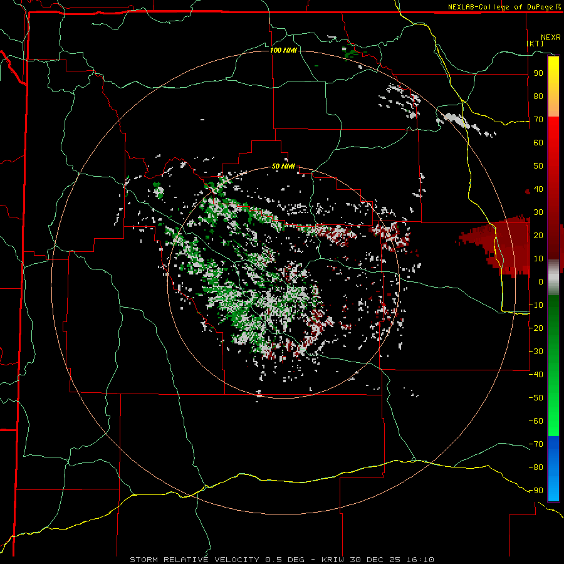
Task: Click the 0 value on the velocity scale
Action: point(541,281)
